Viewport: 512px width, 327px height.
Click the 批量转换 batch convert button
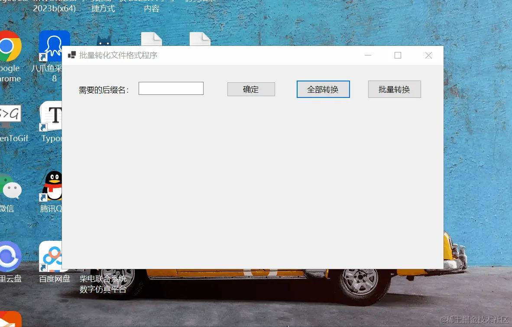pos(395,89)
